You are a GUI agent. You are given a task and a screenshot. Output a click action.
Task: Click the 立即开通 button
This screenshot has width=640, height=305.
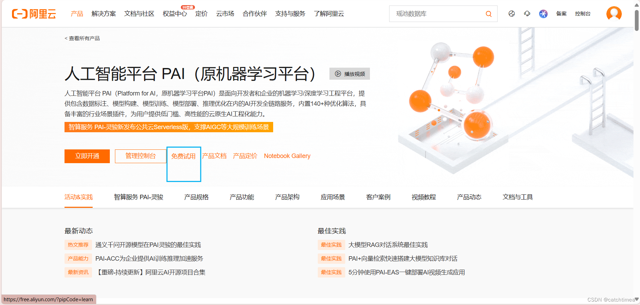tap(87, 156)
